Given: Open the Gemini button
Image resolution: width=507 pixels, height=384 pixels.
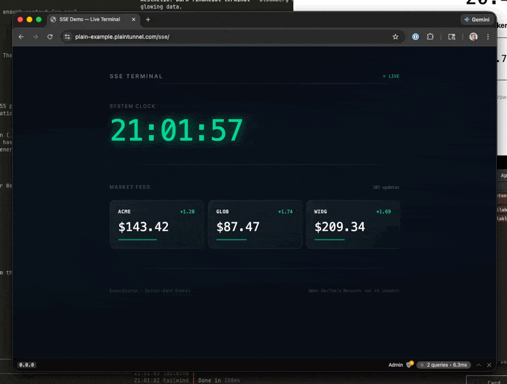Looking at the screenshot, I should (477, 20).
